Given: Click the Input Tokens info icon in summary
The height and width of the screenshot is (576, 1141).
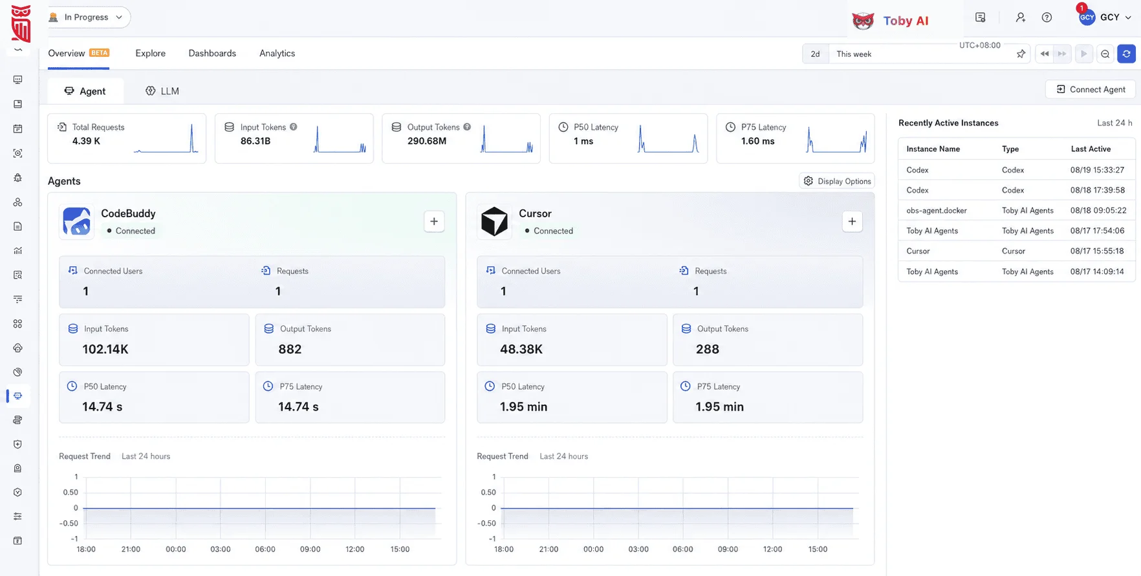Looking at the screenshot, I should [293, 127].
